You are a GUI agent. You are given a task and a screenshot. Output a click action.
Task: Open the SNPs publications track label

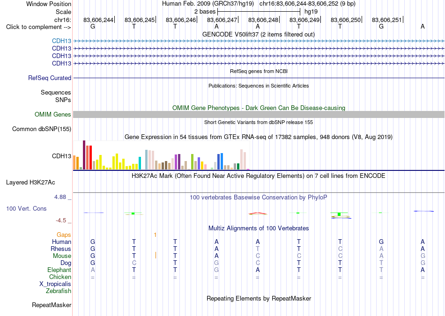pos(63,100)
